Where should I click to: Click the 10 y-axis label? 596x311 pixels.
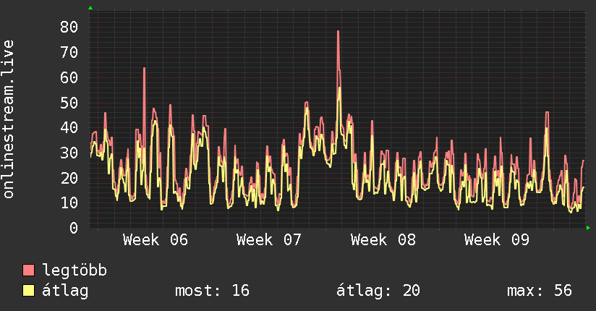[69, 203]
